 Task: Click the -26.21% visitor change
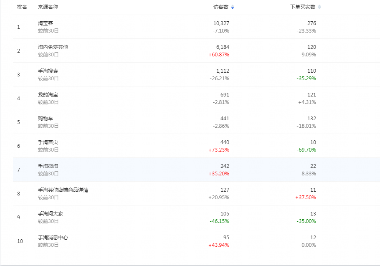click(x=220, y=78)
